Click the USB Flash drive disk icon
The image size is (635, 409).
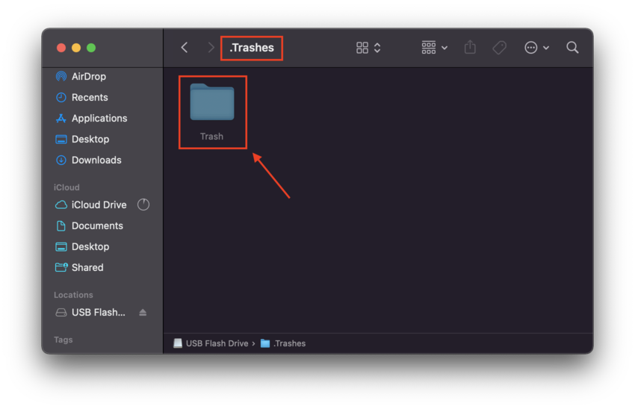pyautogui.click(x=61, y=313)
